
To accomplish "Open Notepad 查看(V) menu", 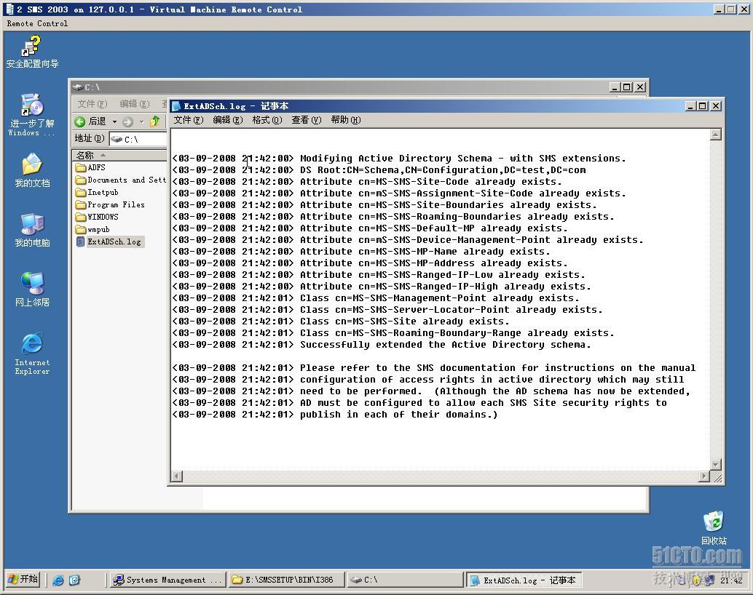I will pos(306,120).
